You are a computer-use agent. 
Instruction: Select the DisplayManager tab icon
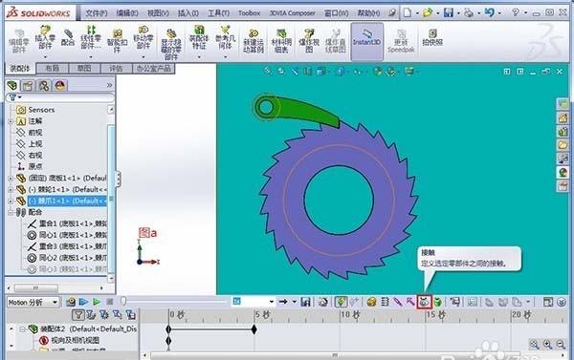60,86
